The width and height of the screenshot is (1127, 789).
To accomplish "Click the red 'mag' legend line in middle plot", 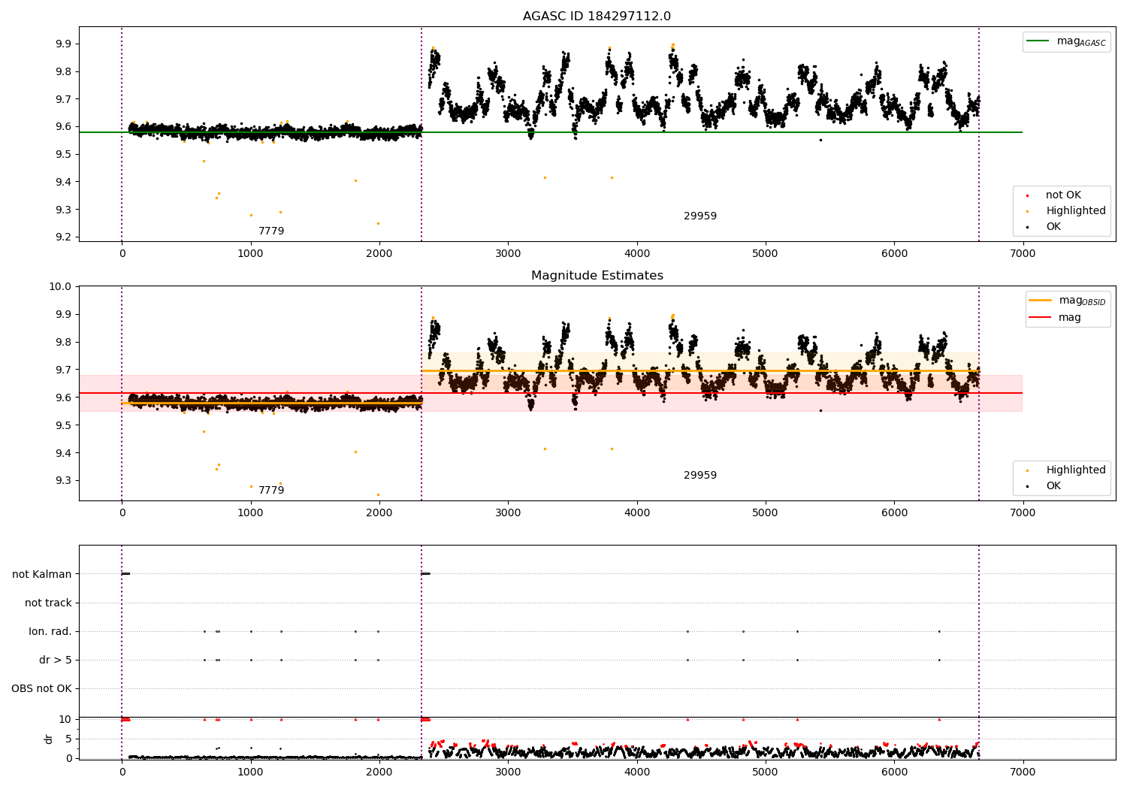I will 1041,318.
